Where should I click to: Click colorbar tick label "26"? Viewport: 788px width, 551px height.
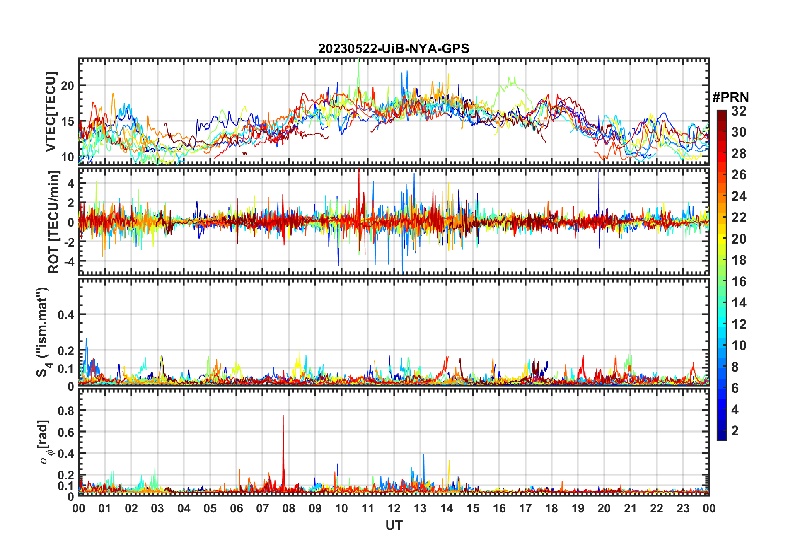click(739, 175)
